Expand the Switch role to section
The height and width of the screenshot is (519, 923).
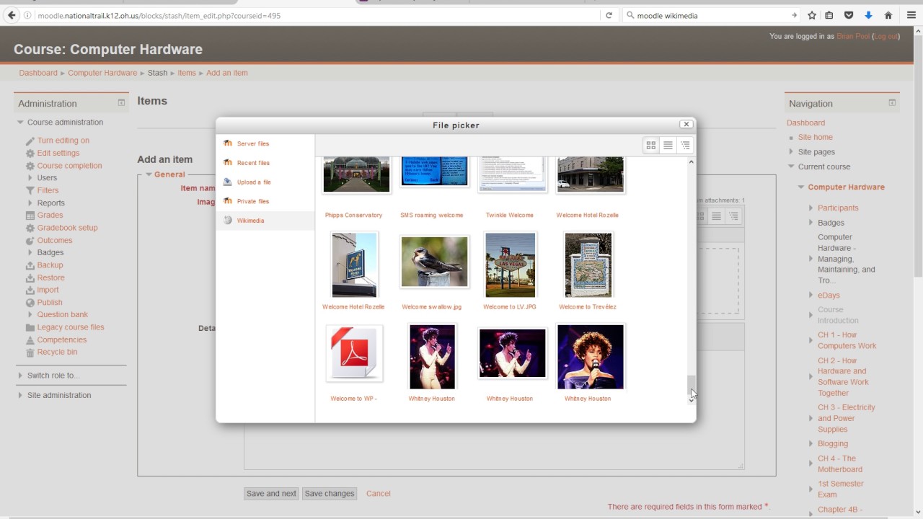[20, 376]
